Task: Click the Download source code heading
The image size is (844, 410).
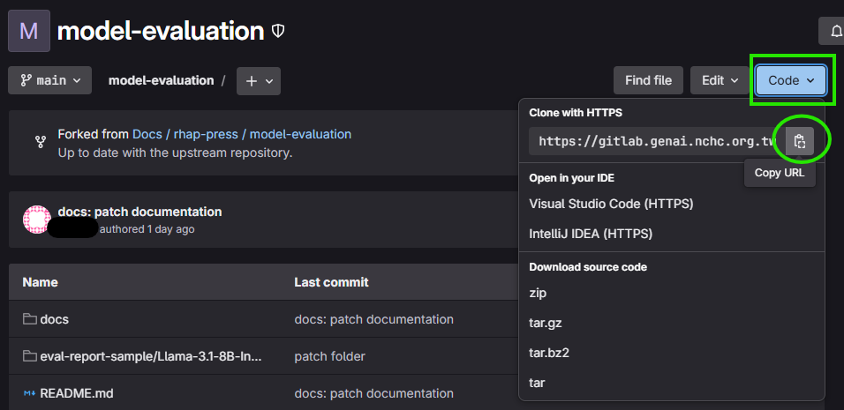Action: [x=588, y=267]
